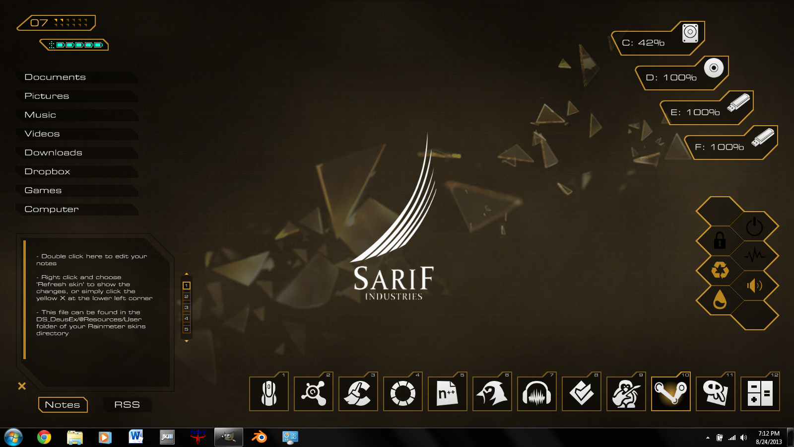The image size is (794, 447).
Task: Open the Downloads folder shortcut
Action: point(77,152)
